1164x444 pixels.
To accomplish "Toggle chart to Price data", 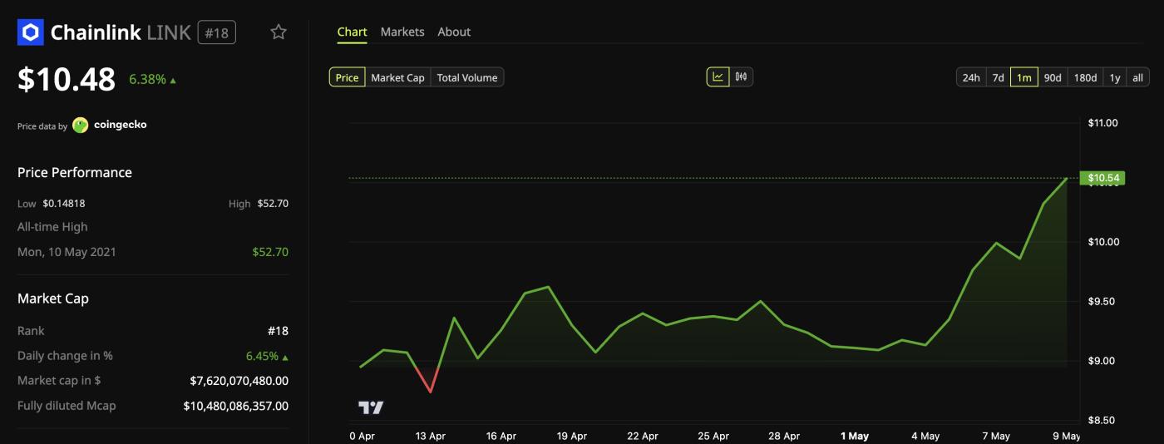I will pyautogui.click(x=347, y=77).
